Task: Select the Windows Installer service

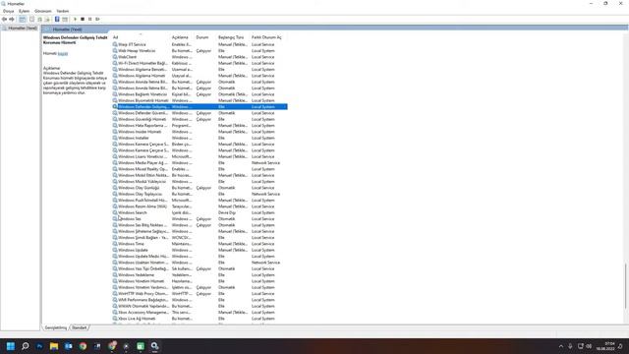Action: click(200, 138)
